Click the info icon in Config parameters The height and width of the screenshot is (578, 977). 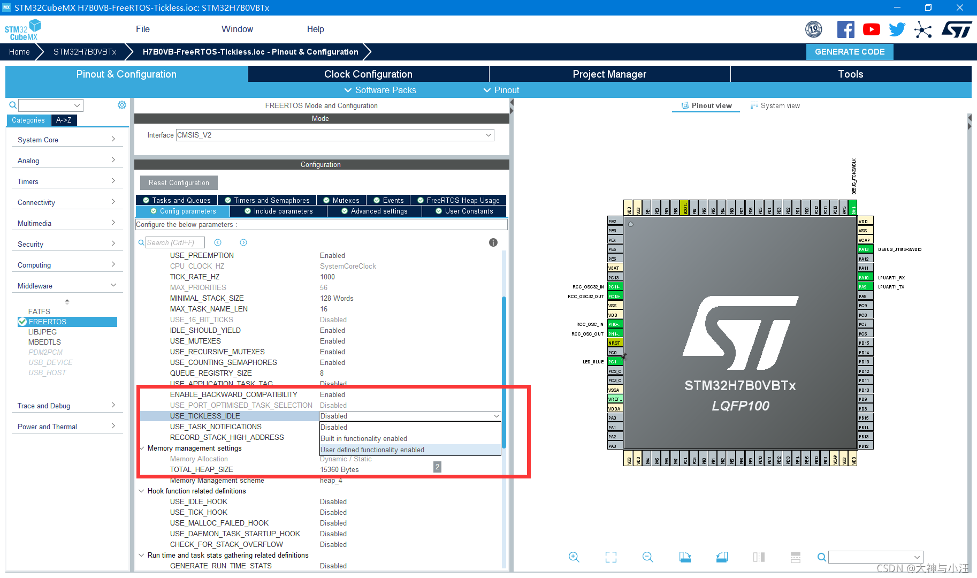click(x=493, y=242)
